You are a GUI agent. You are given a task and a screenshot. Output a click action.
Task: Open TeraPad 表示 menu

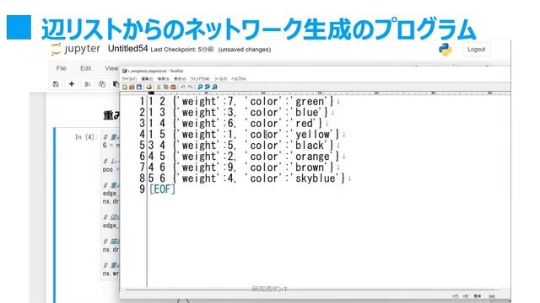coord(180,78)
